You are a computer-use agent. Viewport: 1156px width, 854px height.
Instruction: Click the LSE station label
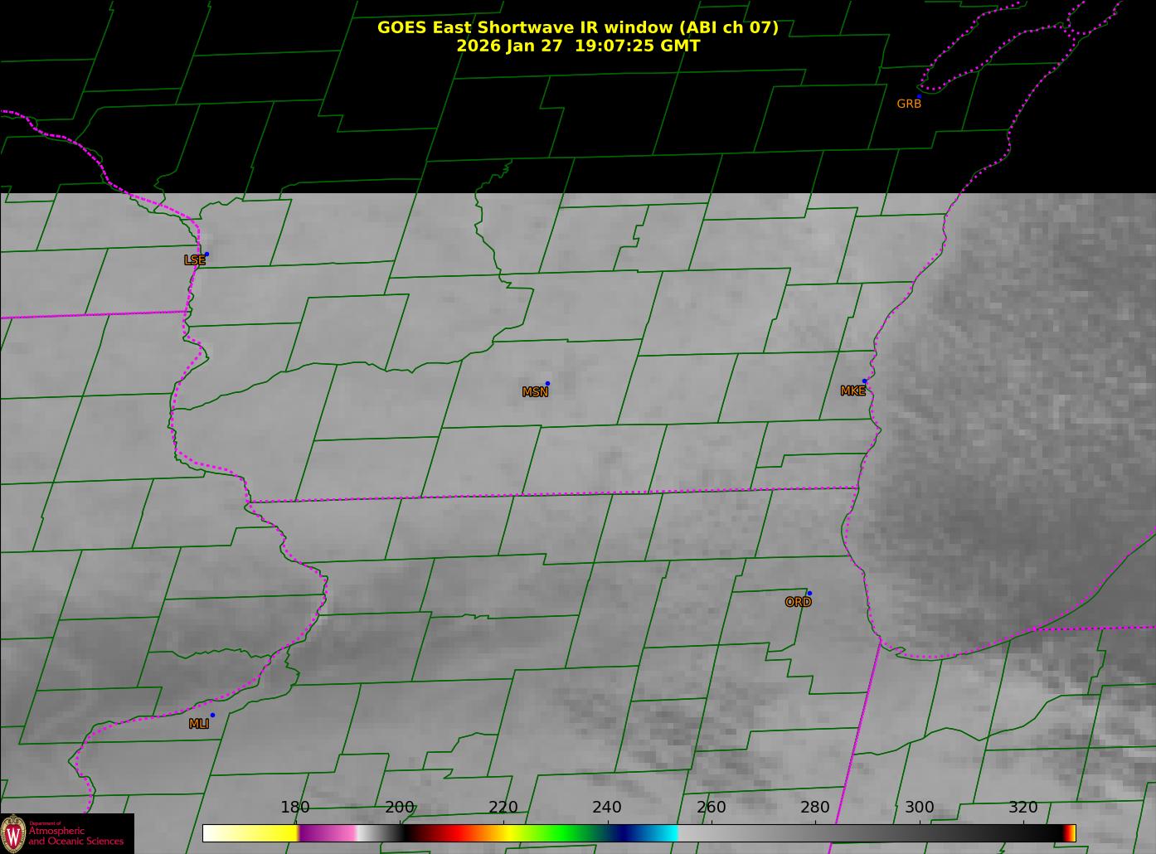[194, 260]
